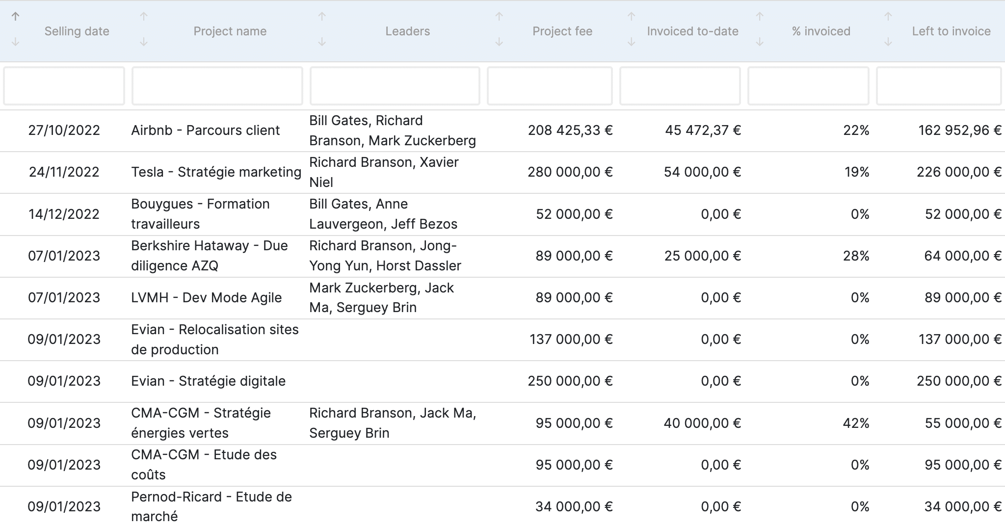Image resolution: width=1005 pixels, height=527 pixels.
Task: Select the Project fee filter box
Action: (x=549, y=86)
